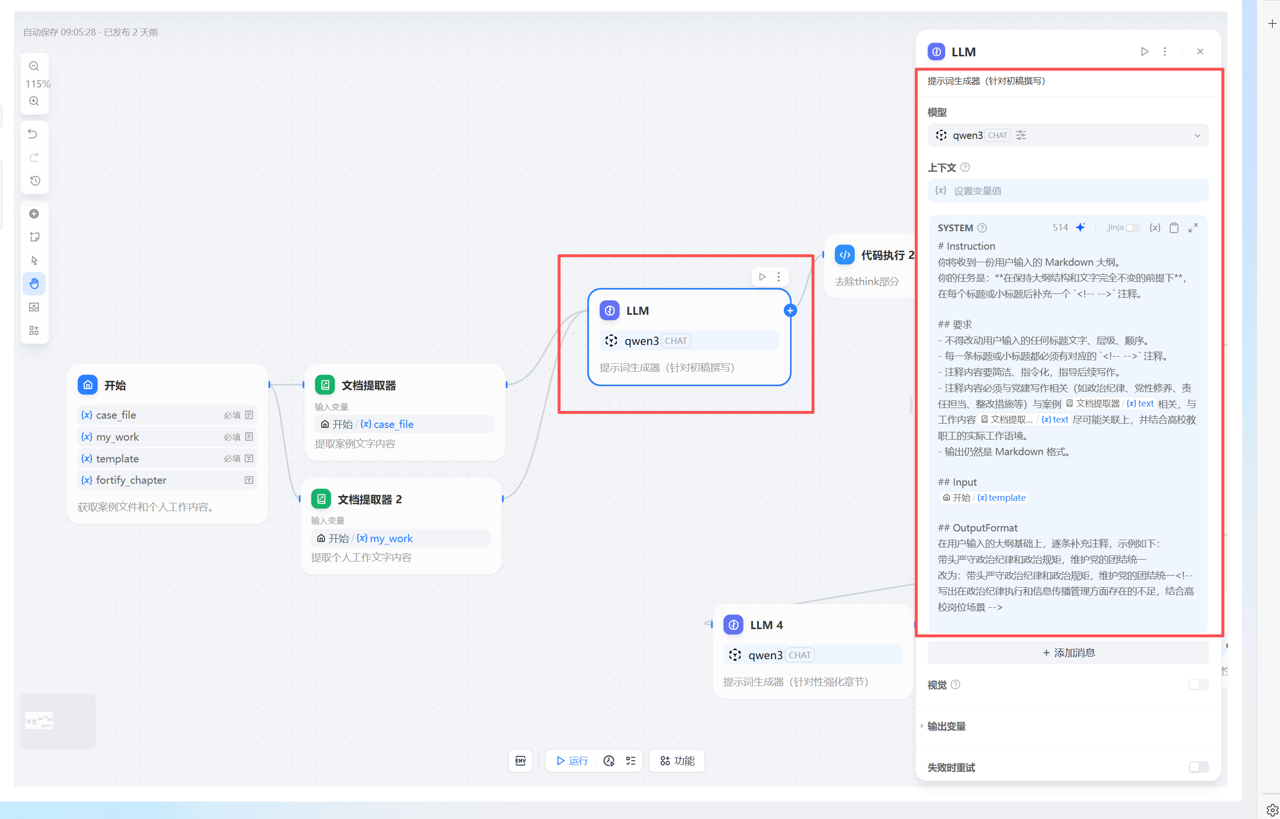The width and height of the screenshot is (1280, 819).
Task: Click the 运行 run button
Action: coord(572,761)
